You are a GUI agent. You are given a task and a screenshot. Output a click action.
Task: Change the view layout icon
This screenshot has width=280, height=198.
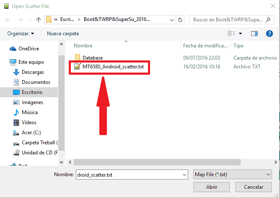point(231,34)
